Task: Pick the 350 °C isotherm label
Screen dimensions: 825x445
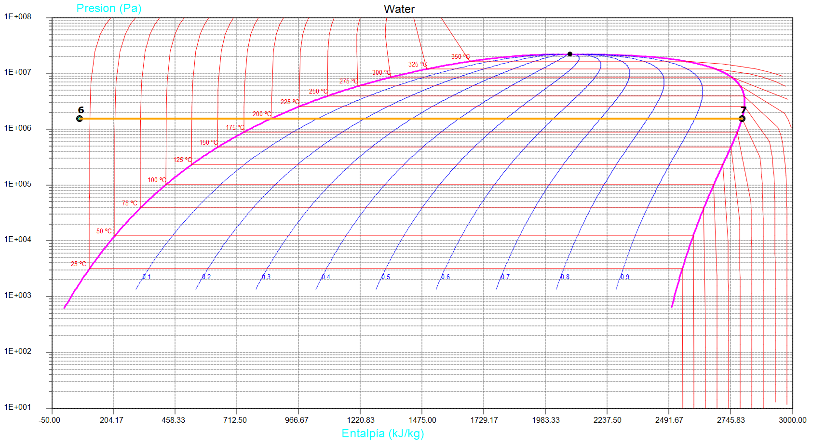Action: pyautogui.click(x=460, y=57)
